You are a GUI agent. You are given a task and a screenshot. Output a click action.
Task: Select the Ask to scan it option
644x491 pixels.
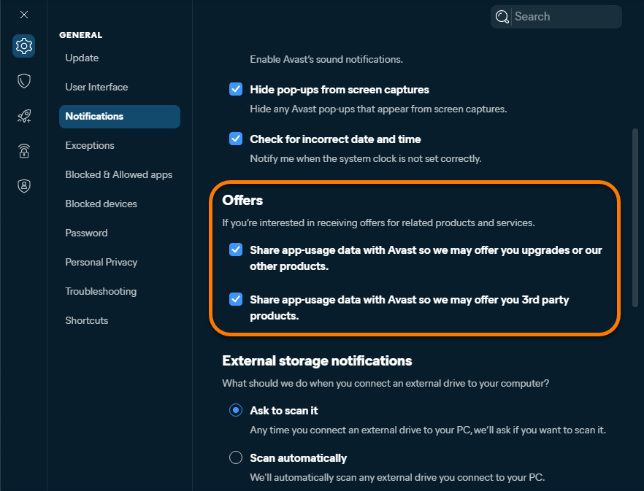pyautogui.click(x=236, y=410)
